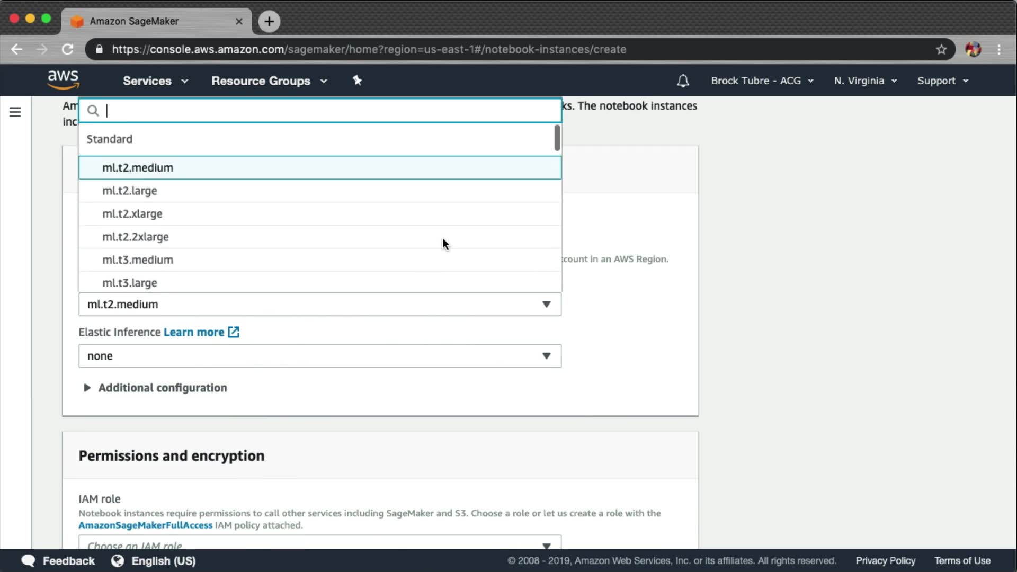Click the AWS logo home icon
The height and width of the screenshot is (572, 1017).
coord(63,80)
